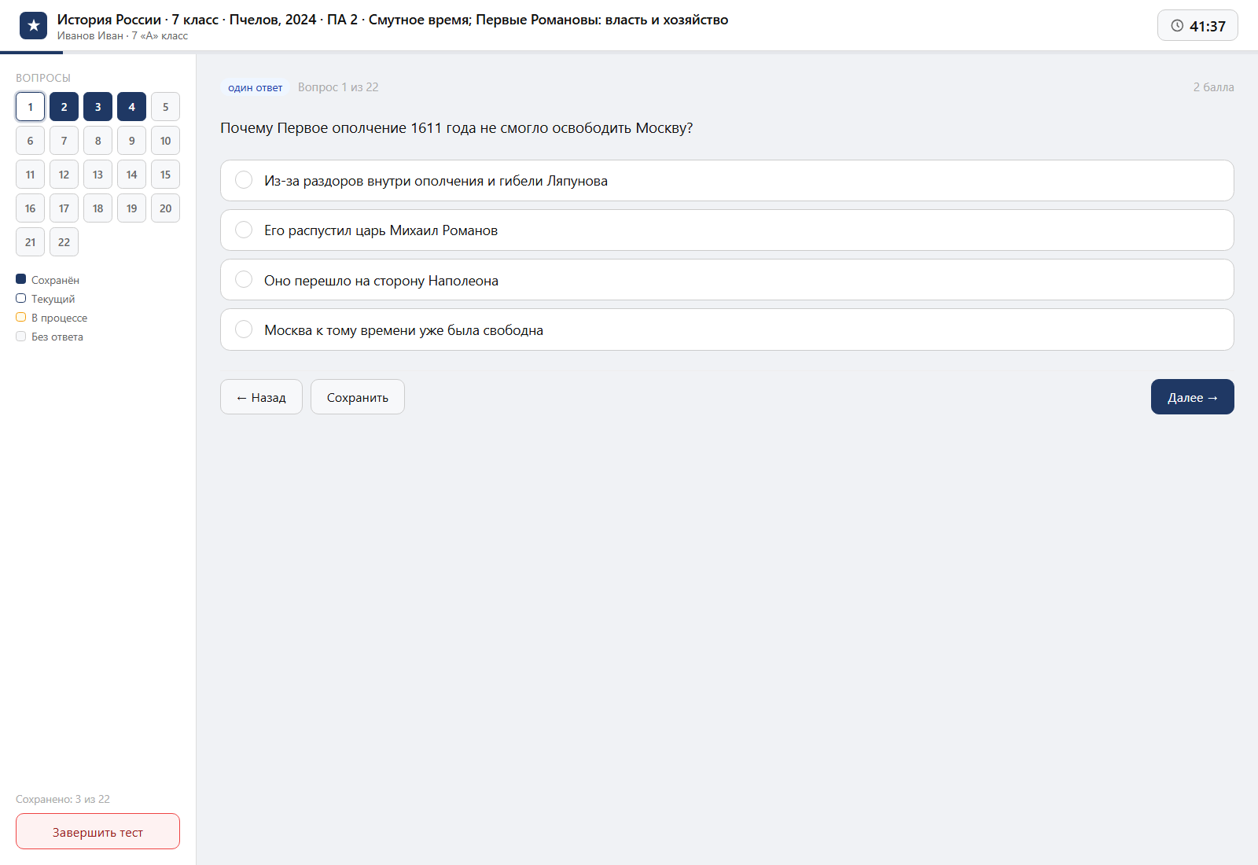The image size is (1258, 865).
Task: Click the clock timer showing 41:37
Action: click(1197, 26)
